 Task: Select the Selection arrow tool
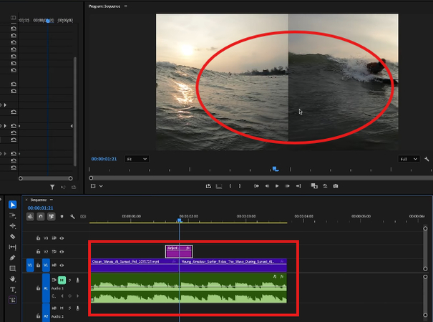[x=12, y=205]
